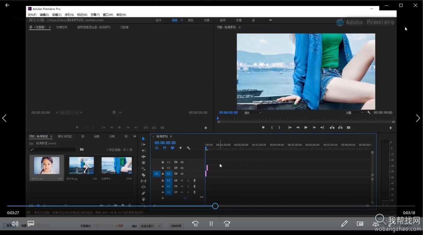Click the Extract button in Program monitor
423x235 pixels.
[340, 128]
